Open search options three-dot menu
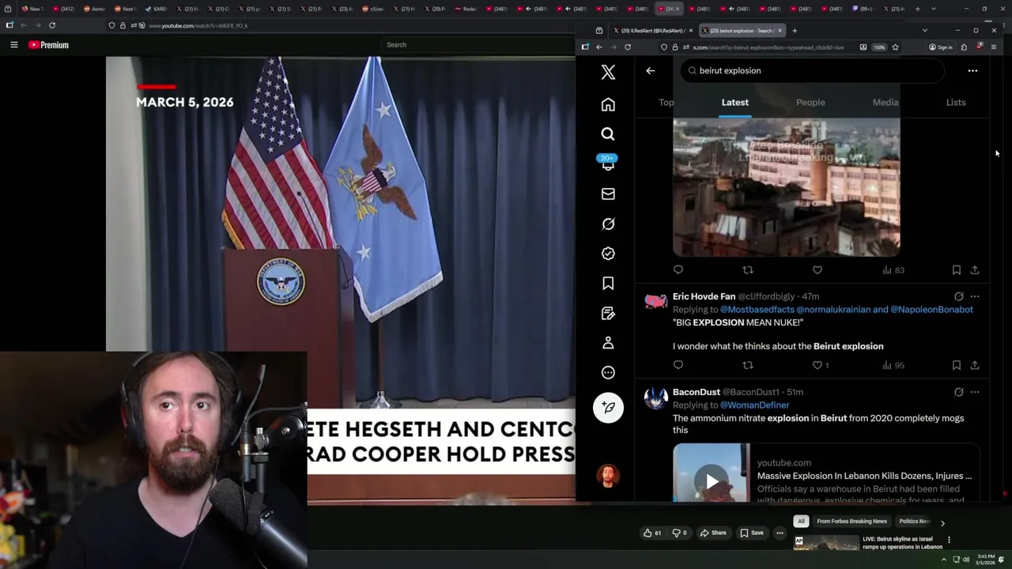 pos(972,71)
